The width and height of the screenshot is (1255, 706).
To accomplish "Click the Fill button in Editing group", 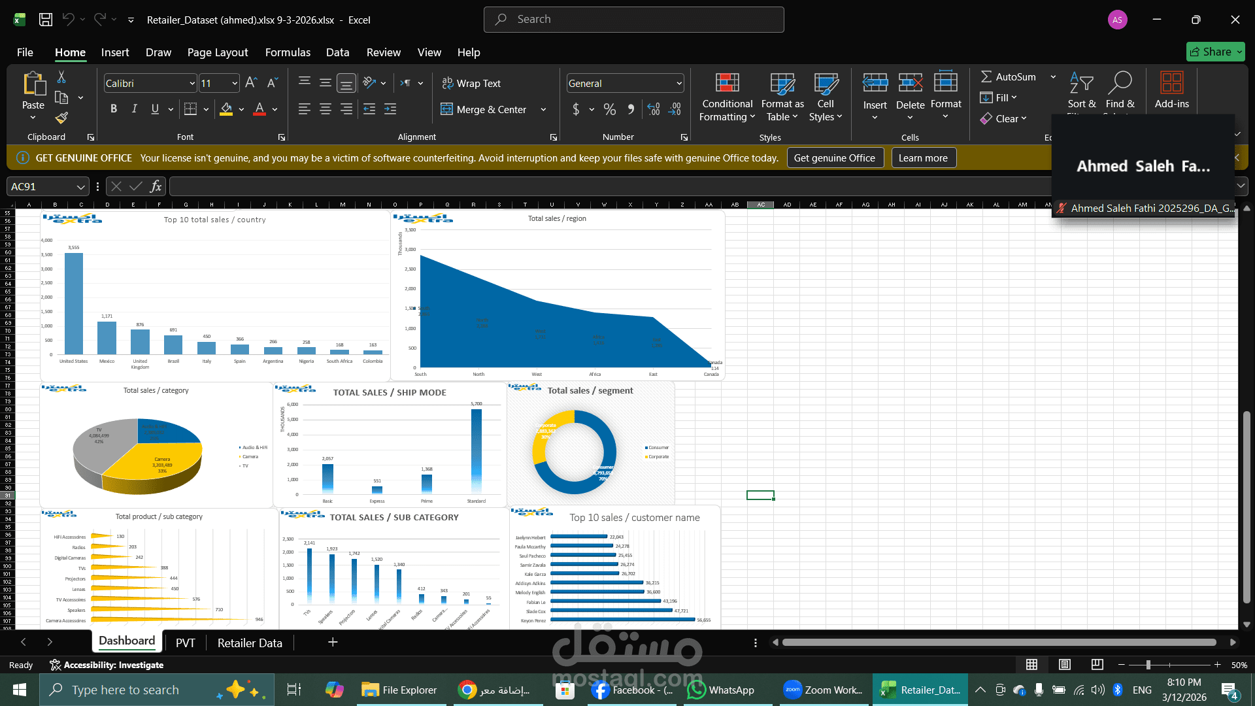I will point(999,97).
